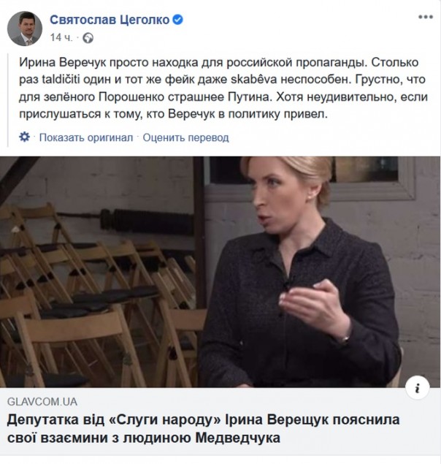Open the post options three-dots menu
Viewport: 441px width, 464px height.
(426, 17)
